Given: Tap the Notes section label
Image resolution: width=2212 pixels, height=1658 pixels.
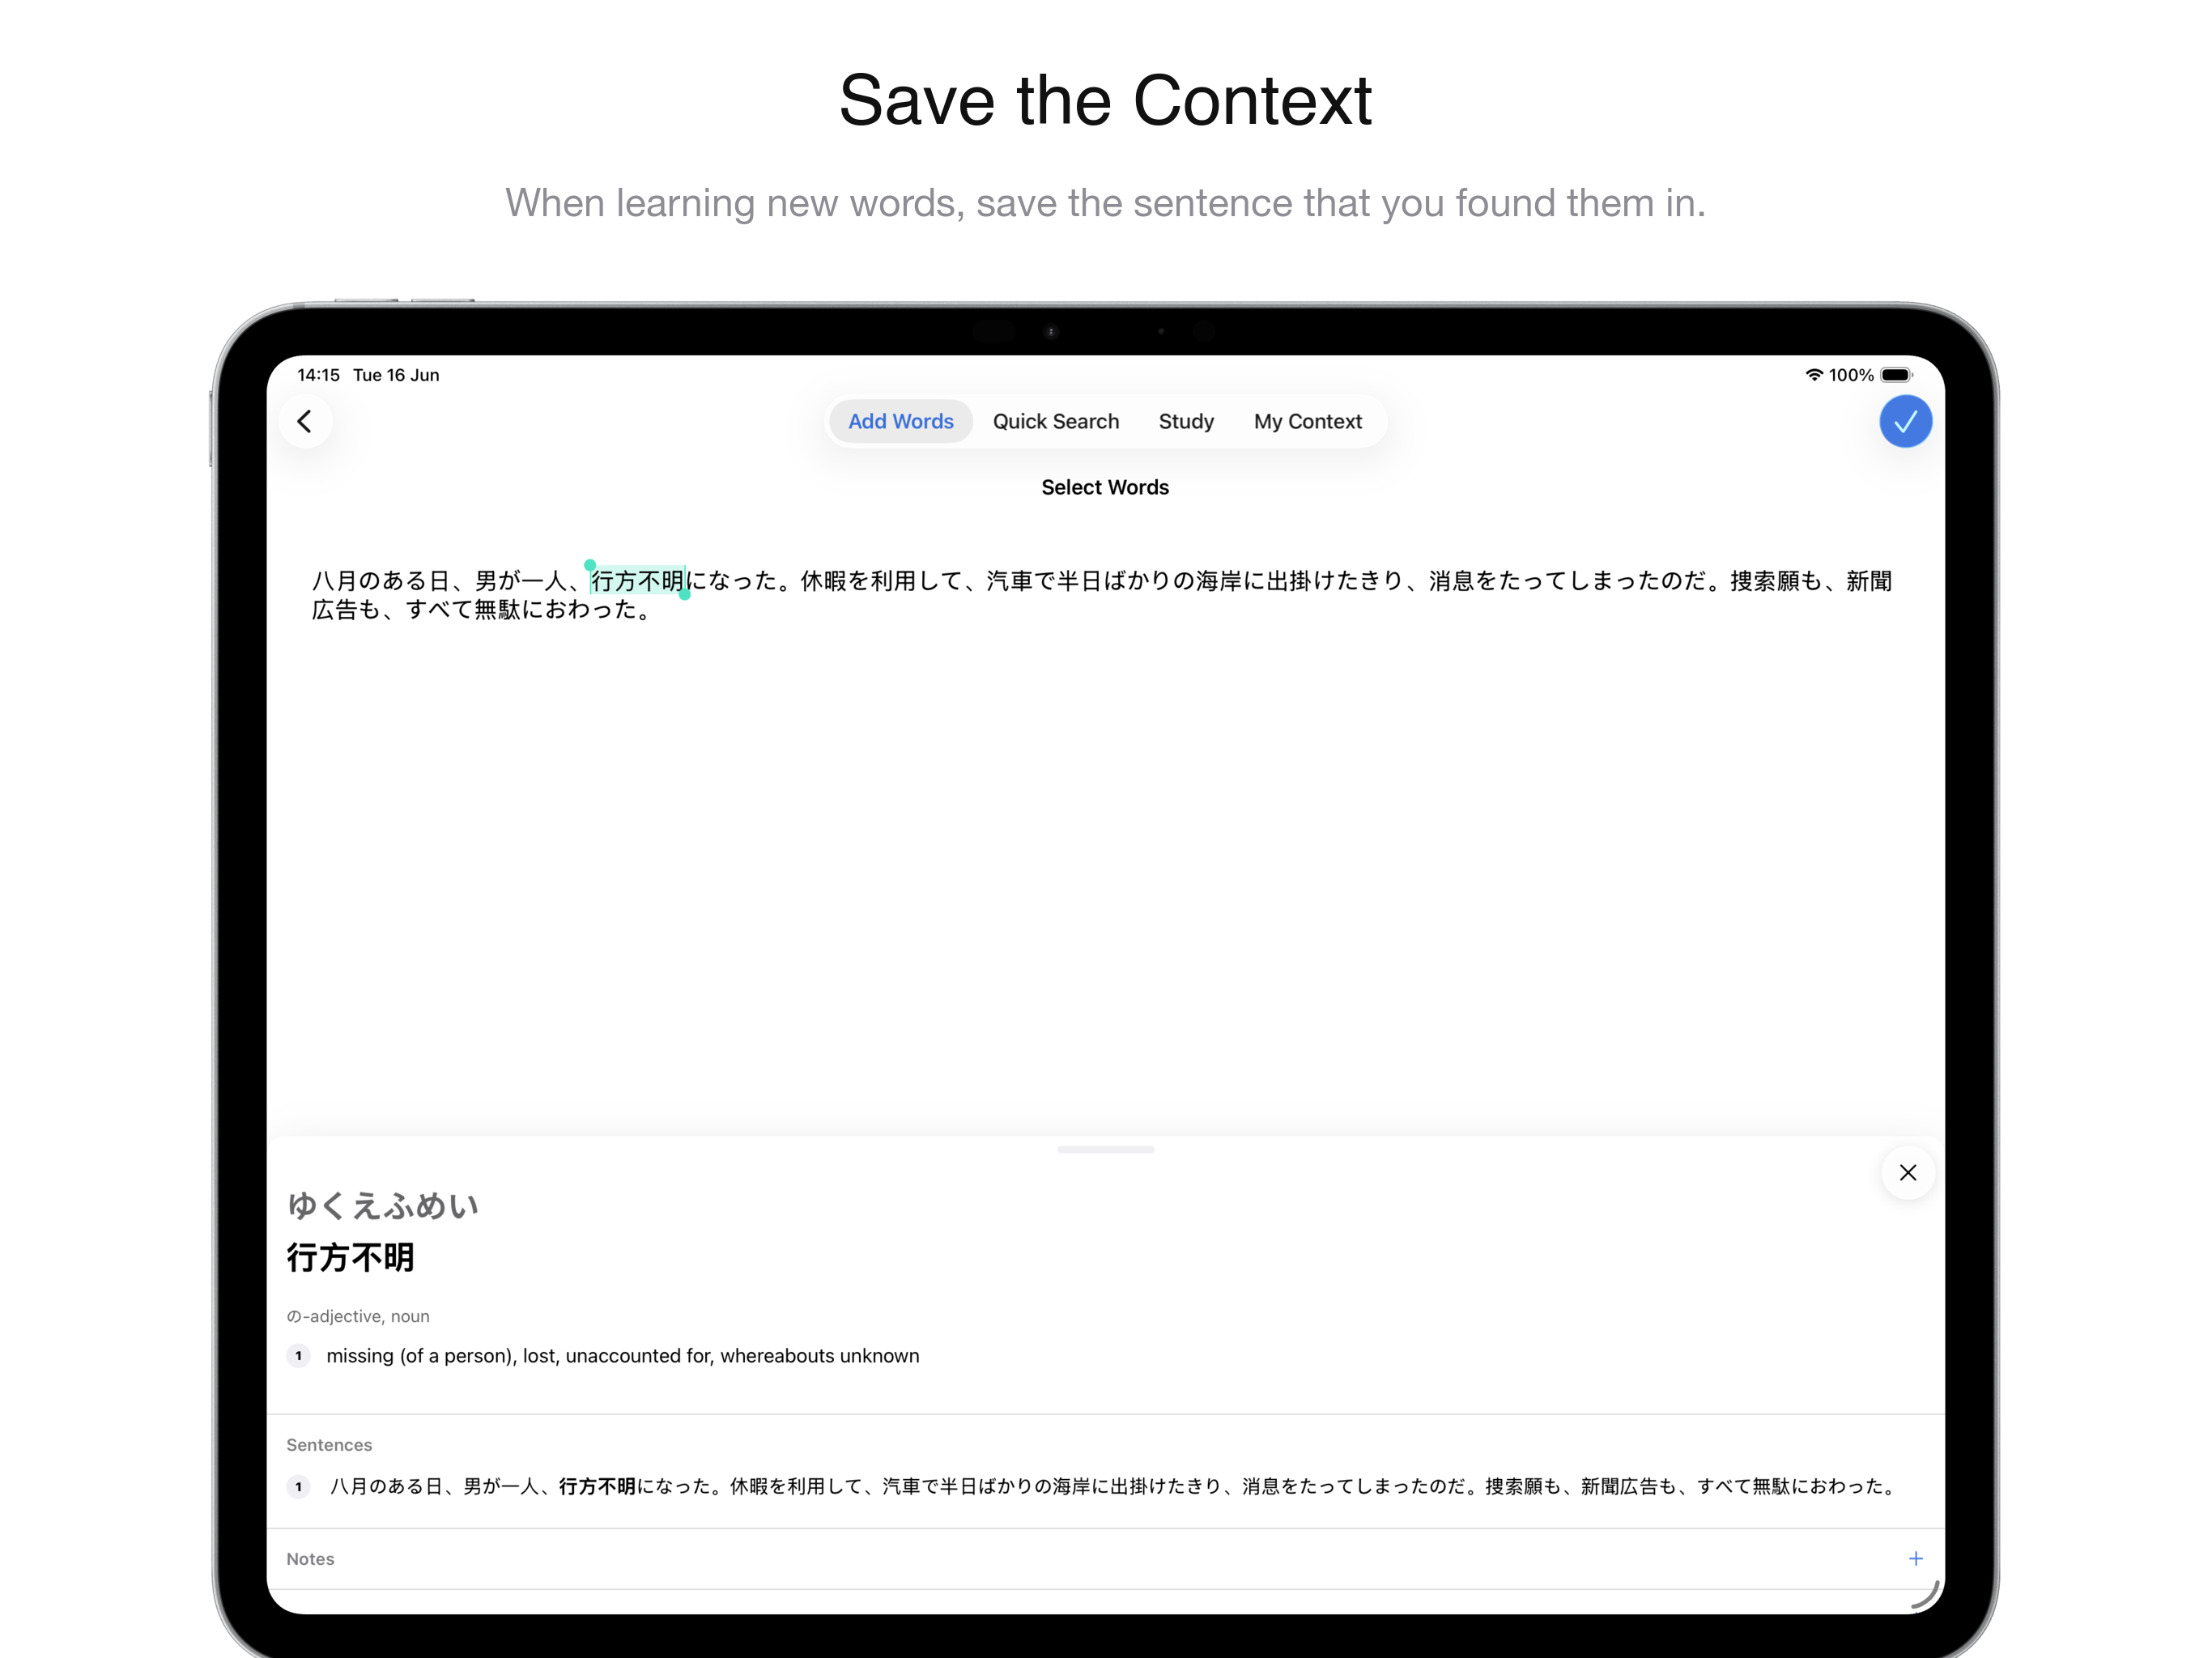Looking at the screenshot, I should click(x=310, y=1558).
